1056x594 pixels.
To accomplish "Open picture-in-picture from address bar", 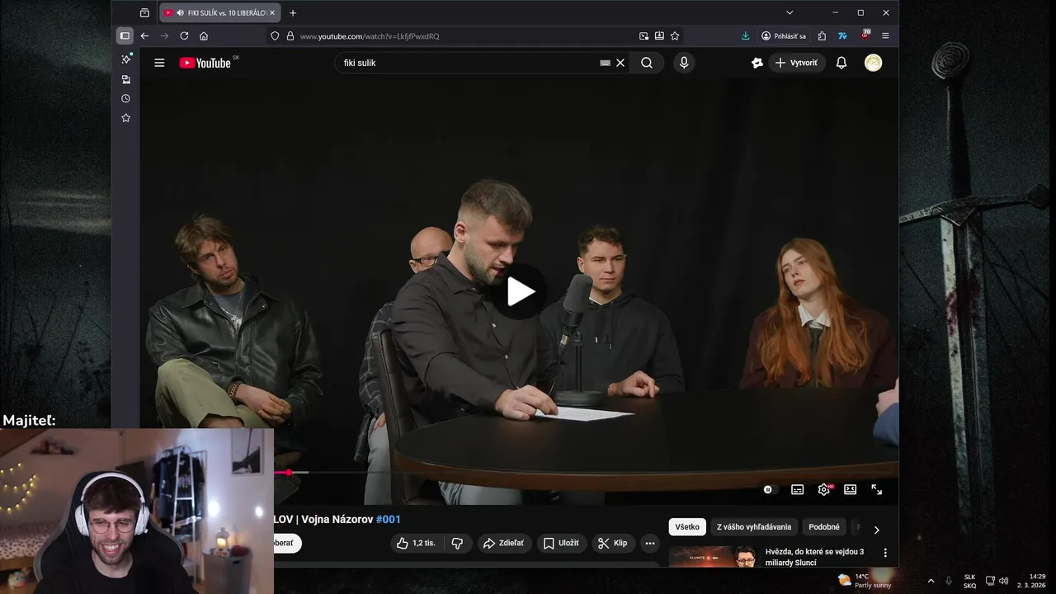I will point(643,36).
